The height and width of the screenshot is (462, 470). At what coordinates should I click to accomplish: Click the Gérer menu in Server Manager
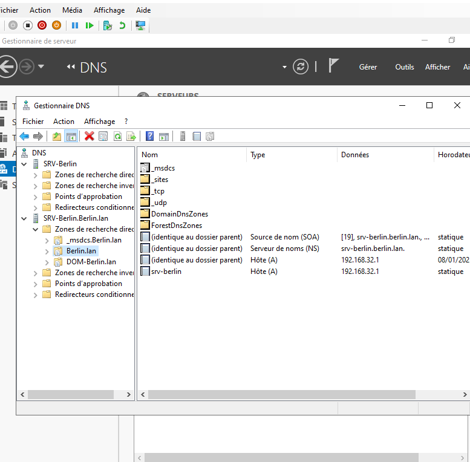pos(368,67)
